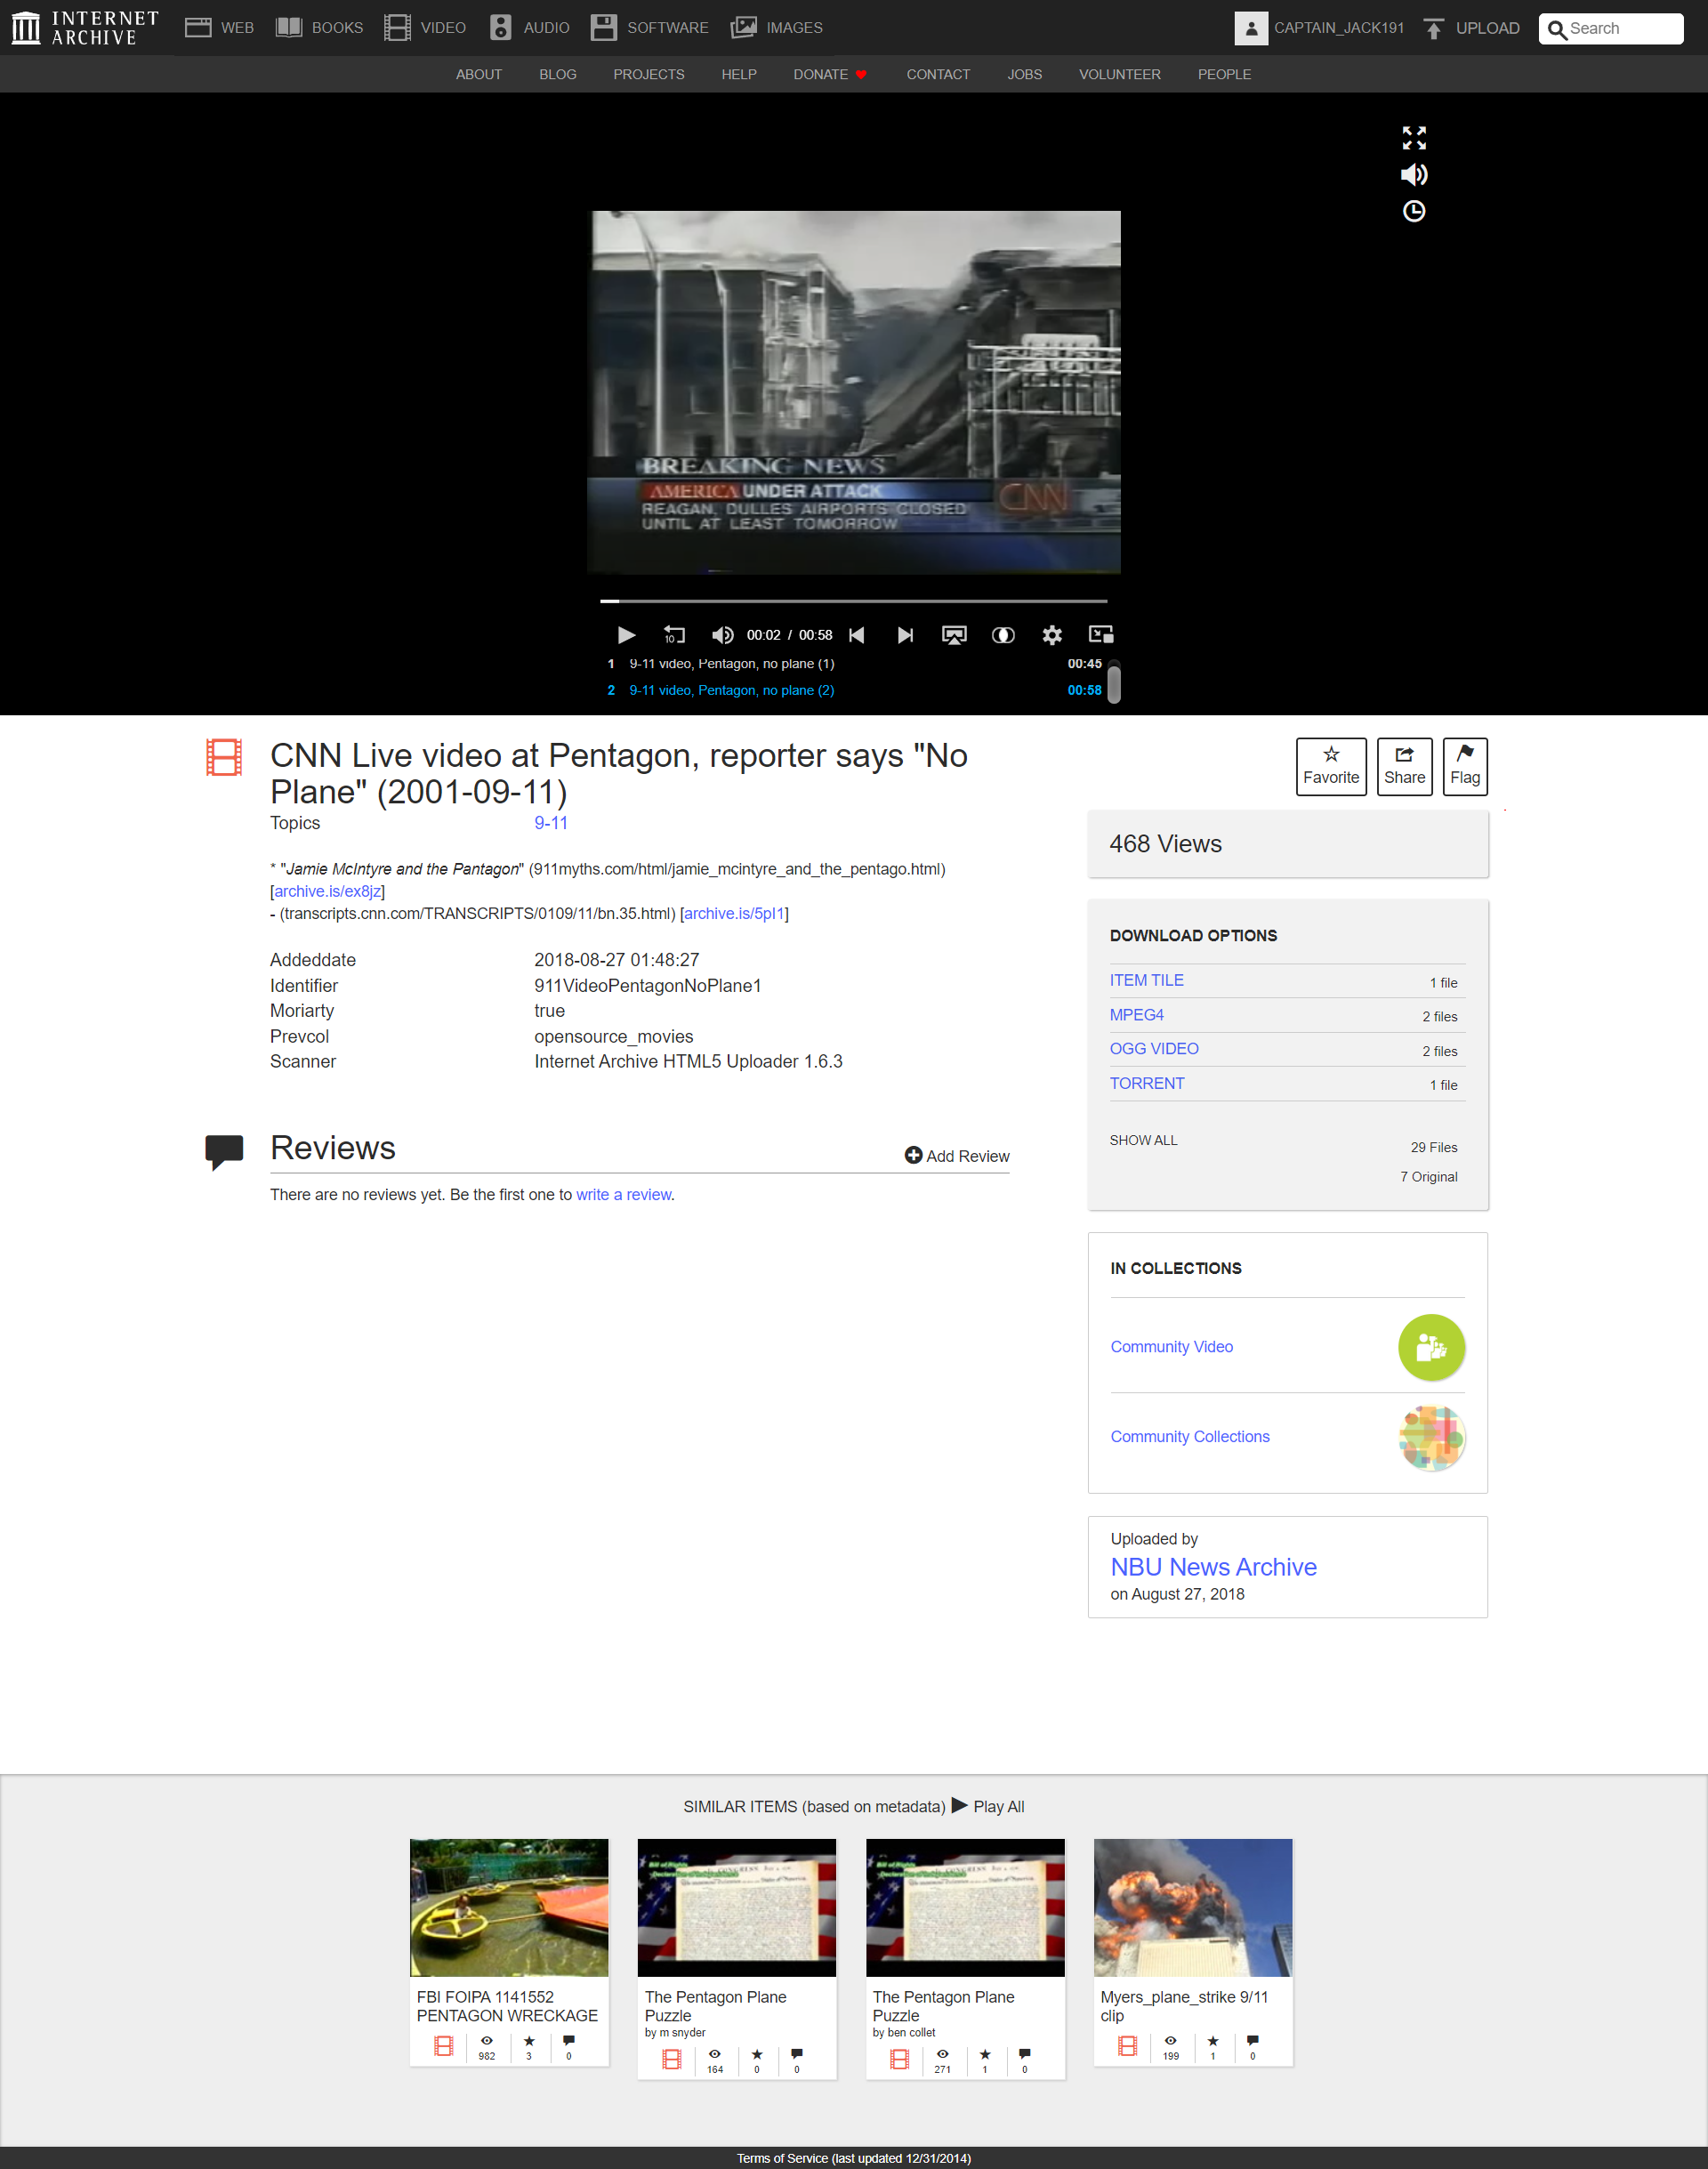Expand MPEG4 download options

(1136, 1014)
